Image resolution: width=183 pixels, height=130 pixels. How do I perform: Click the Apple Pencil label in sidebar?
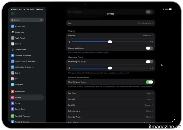point(20,38)
